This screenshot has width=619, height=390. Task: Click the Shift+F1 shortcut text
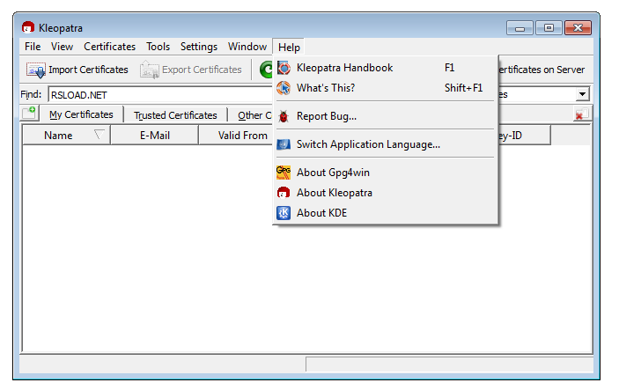(x=463, y=88)
